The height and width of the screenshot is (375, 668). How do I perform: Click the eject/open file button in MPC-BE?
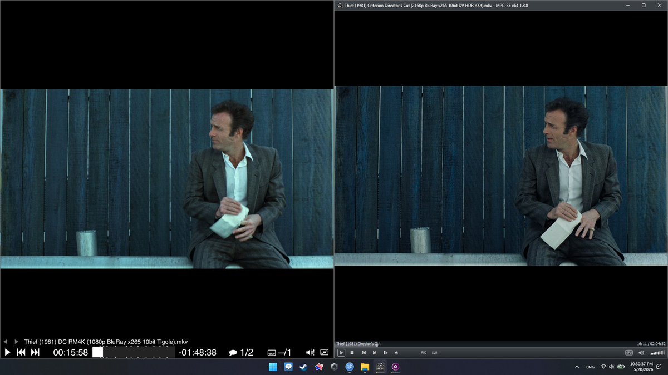(x=396, y=352)
